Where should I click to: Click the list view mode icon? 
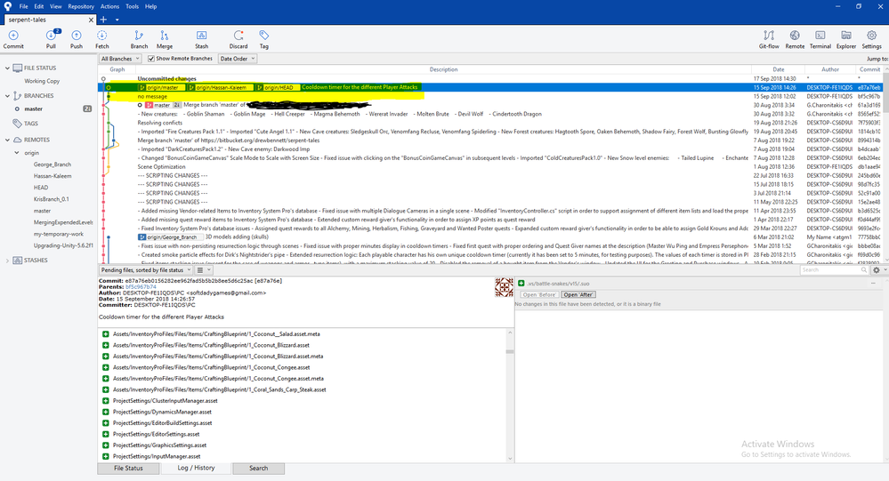point(200,270)
